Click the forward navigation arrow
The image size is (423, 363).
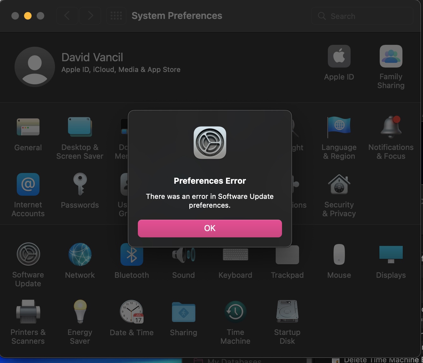(90, 16)
